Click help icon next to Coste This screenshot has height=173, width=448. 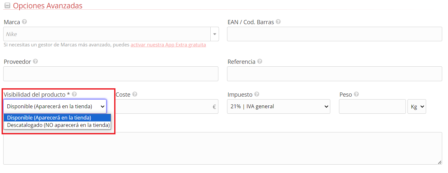coord(135,94)
